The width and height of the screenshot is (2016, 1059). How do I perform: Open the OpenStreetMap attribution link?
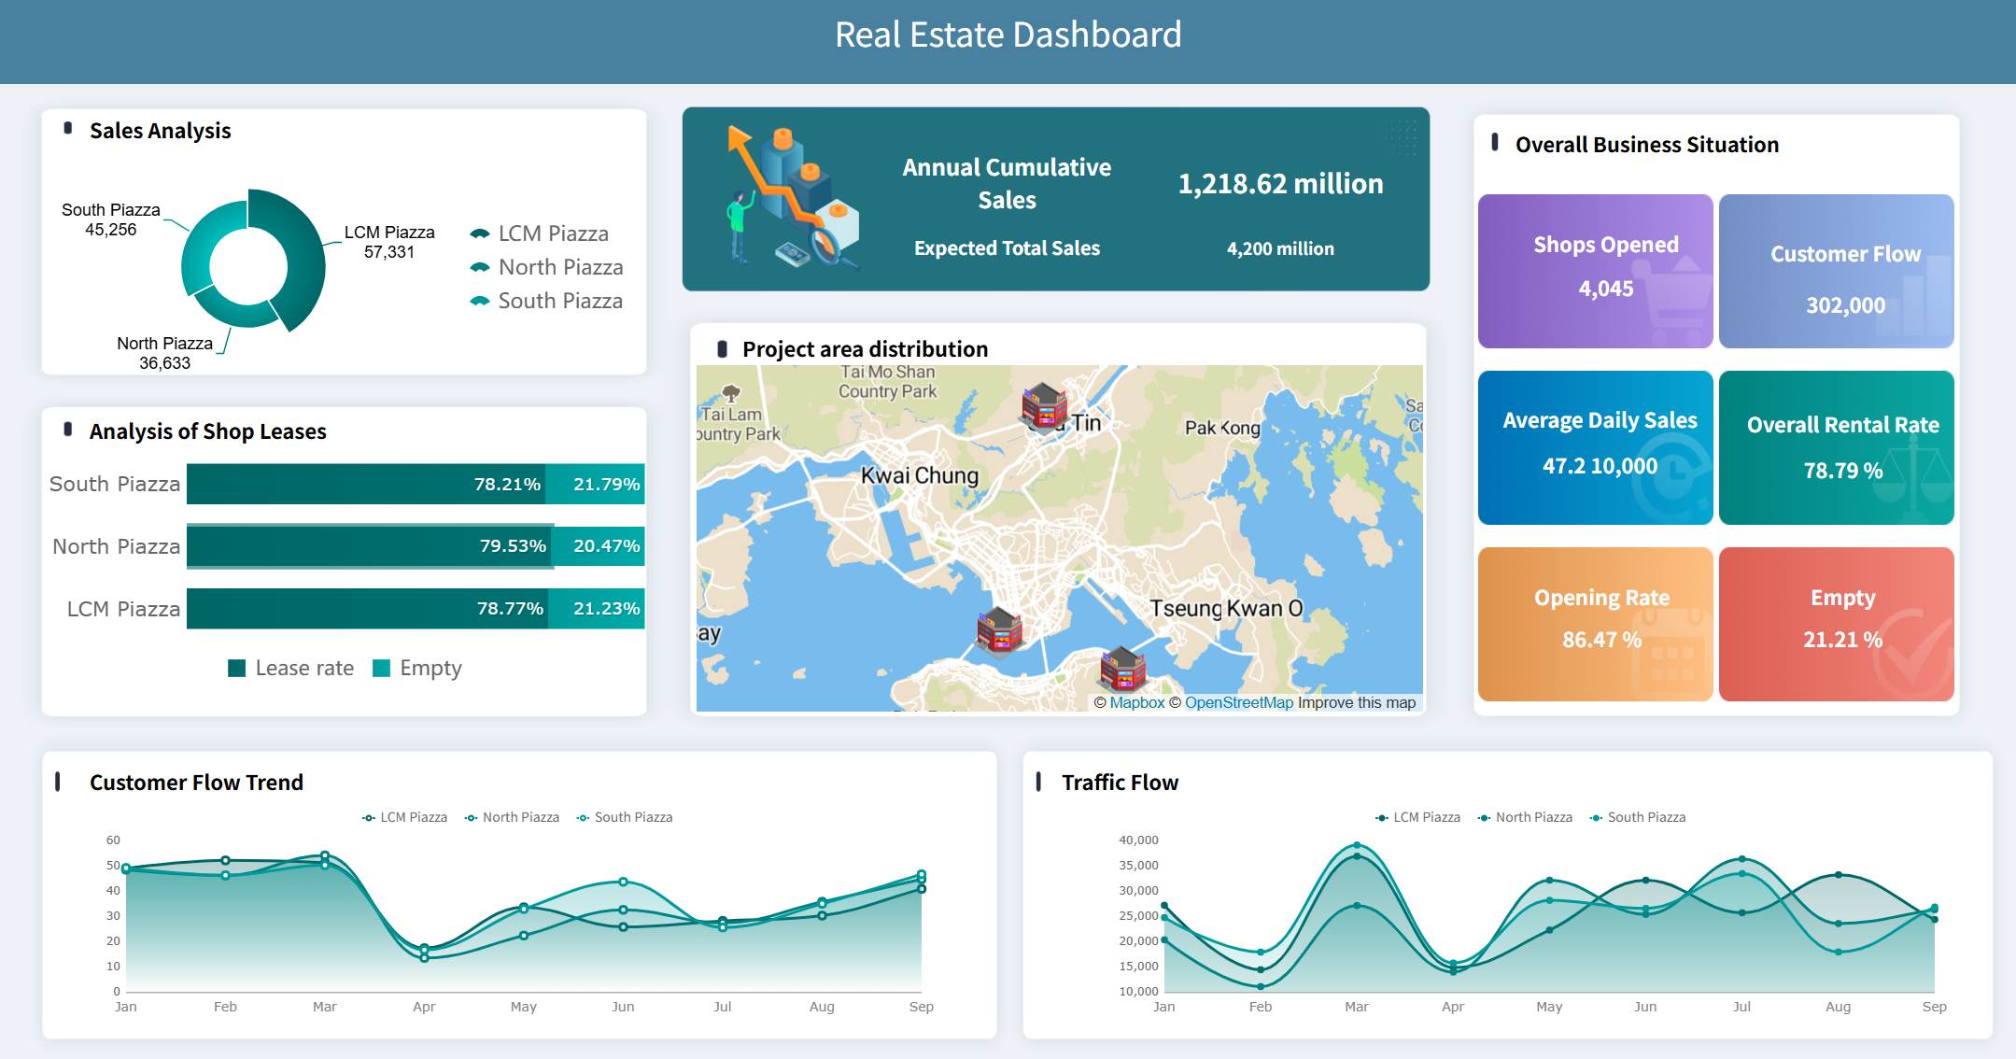tap(1238, 702)
